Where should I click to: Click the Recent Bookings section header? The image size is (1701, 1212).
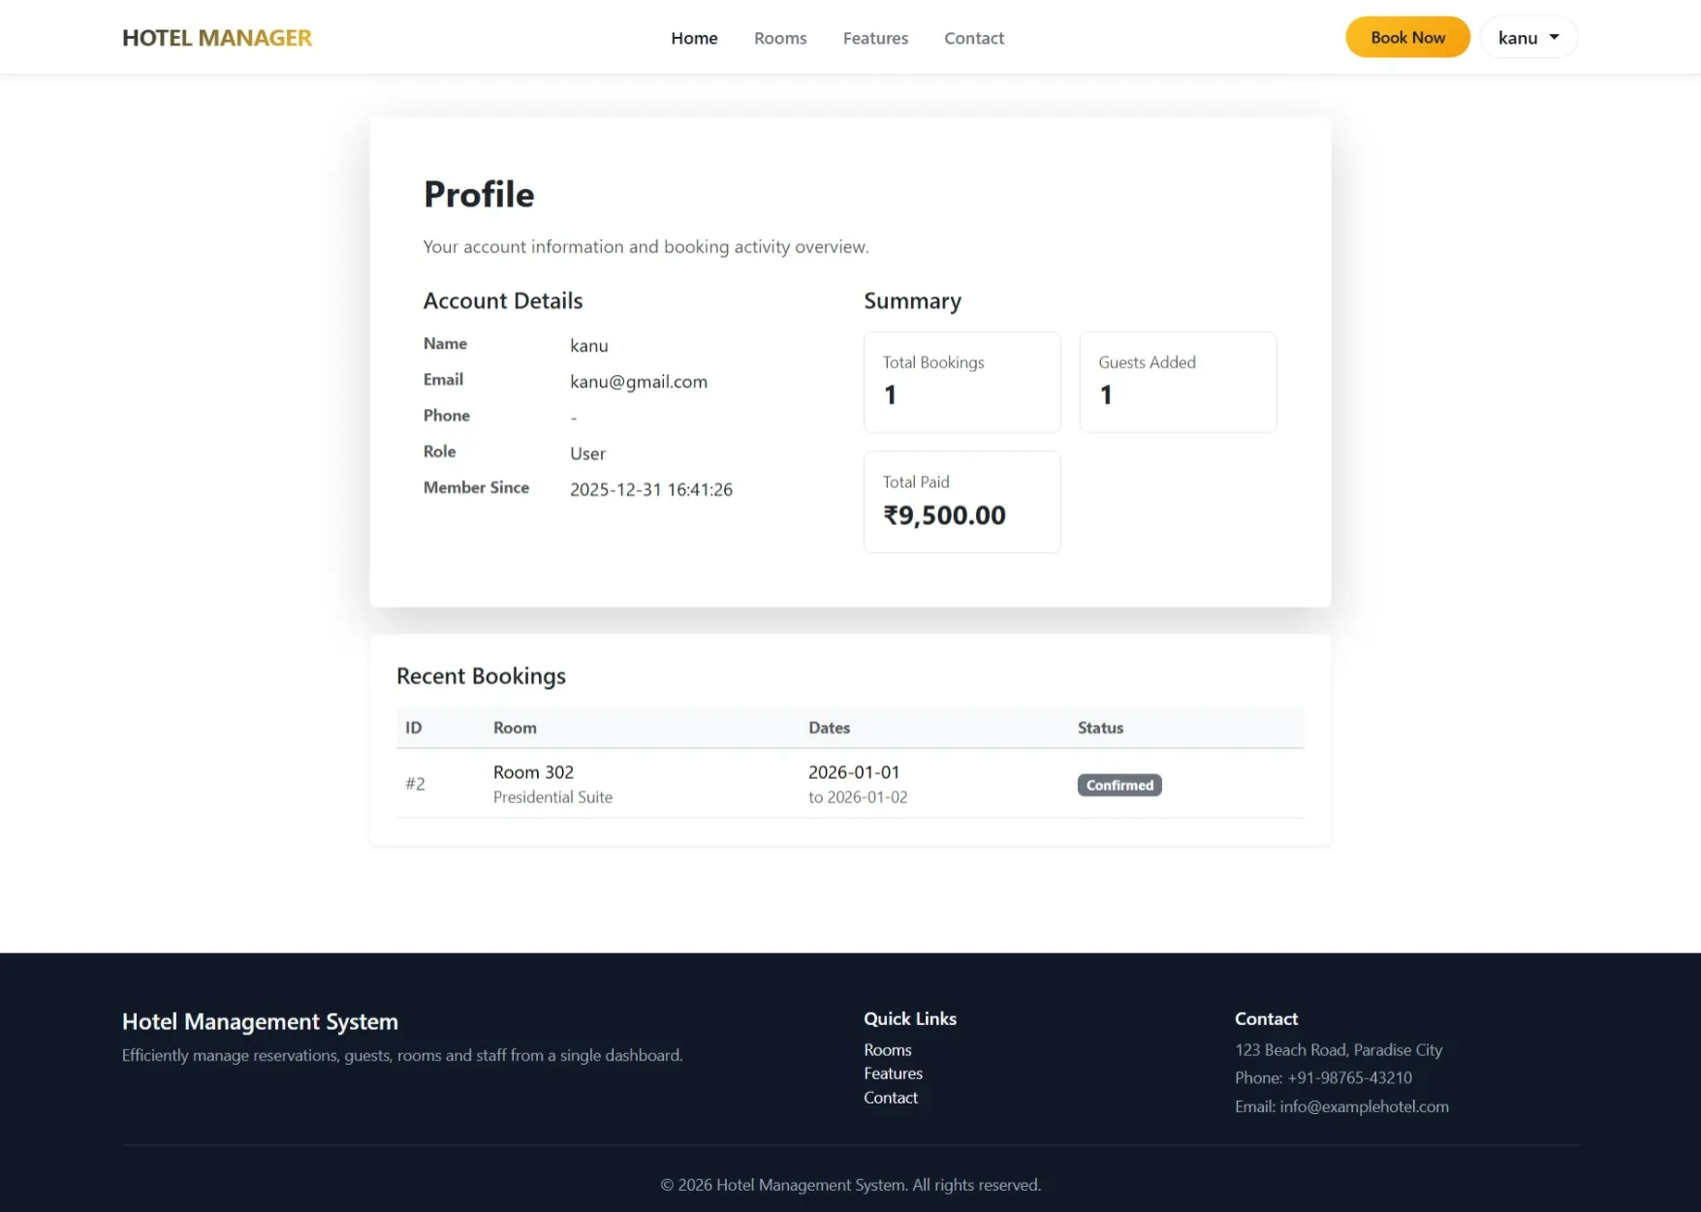[481, 675]
